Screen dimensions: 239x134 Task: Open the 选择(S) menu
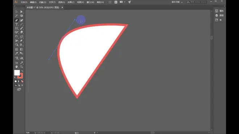pyautogui.click(x=62, y=2)
